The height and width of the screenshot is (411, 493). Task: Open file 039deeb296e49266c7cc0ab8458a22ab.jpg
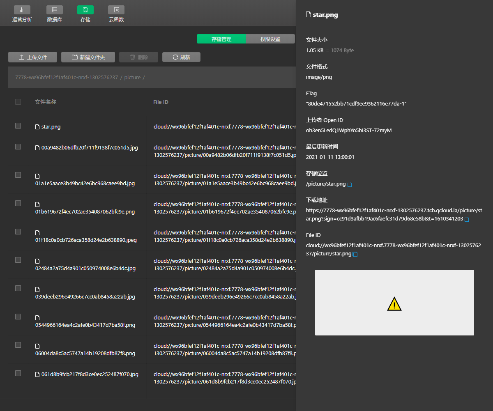click(85, 297)
